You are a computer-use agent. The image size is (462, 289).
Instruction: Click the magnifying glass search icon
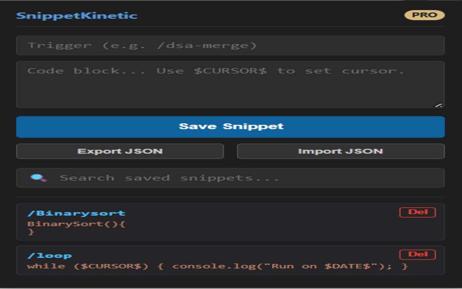(38, 178)
